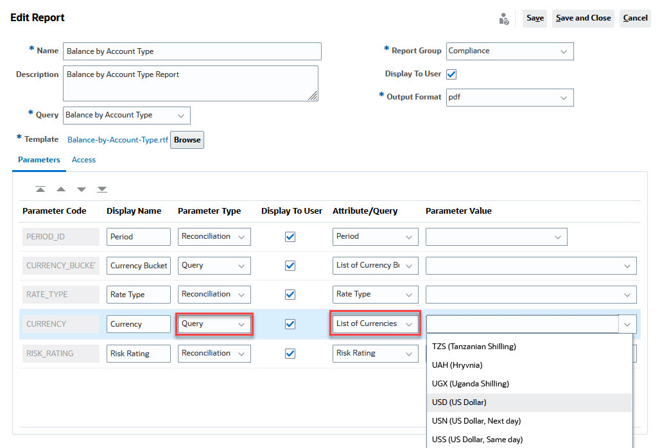Image resolution: width=660 pixels, height=448 pixels.
Task: Select USN (US Dollar, Next day) option
Action: 530,420
